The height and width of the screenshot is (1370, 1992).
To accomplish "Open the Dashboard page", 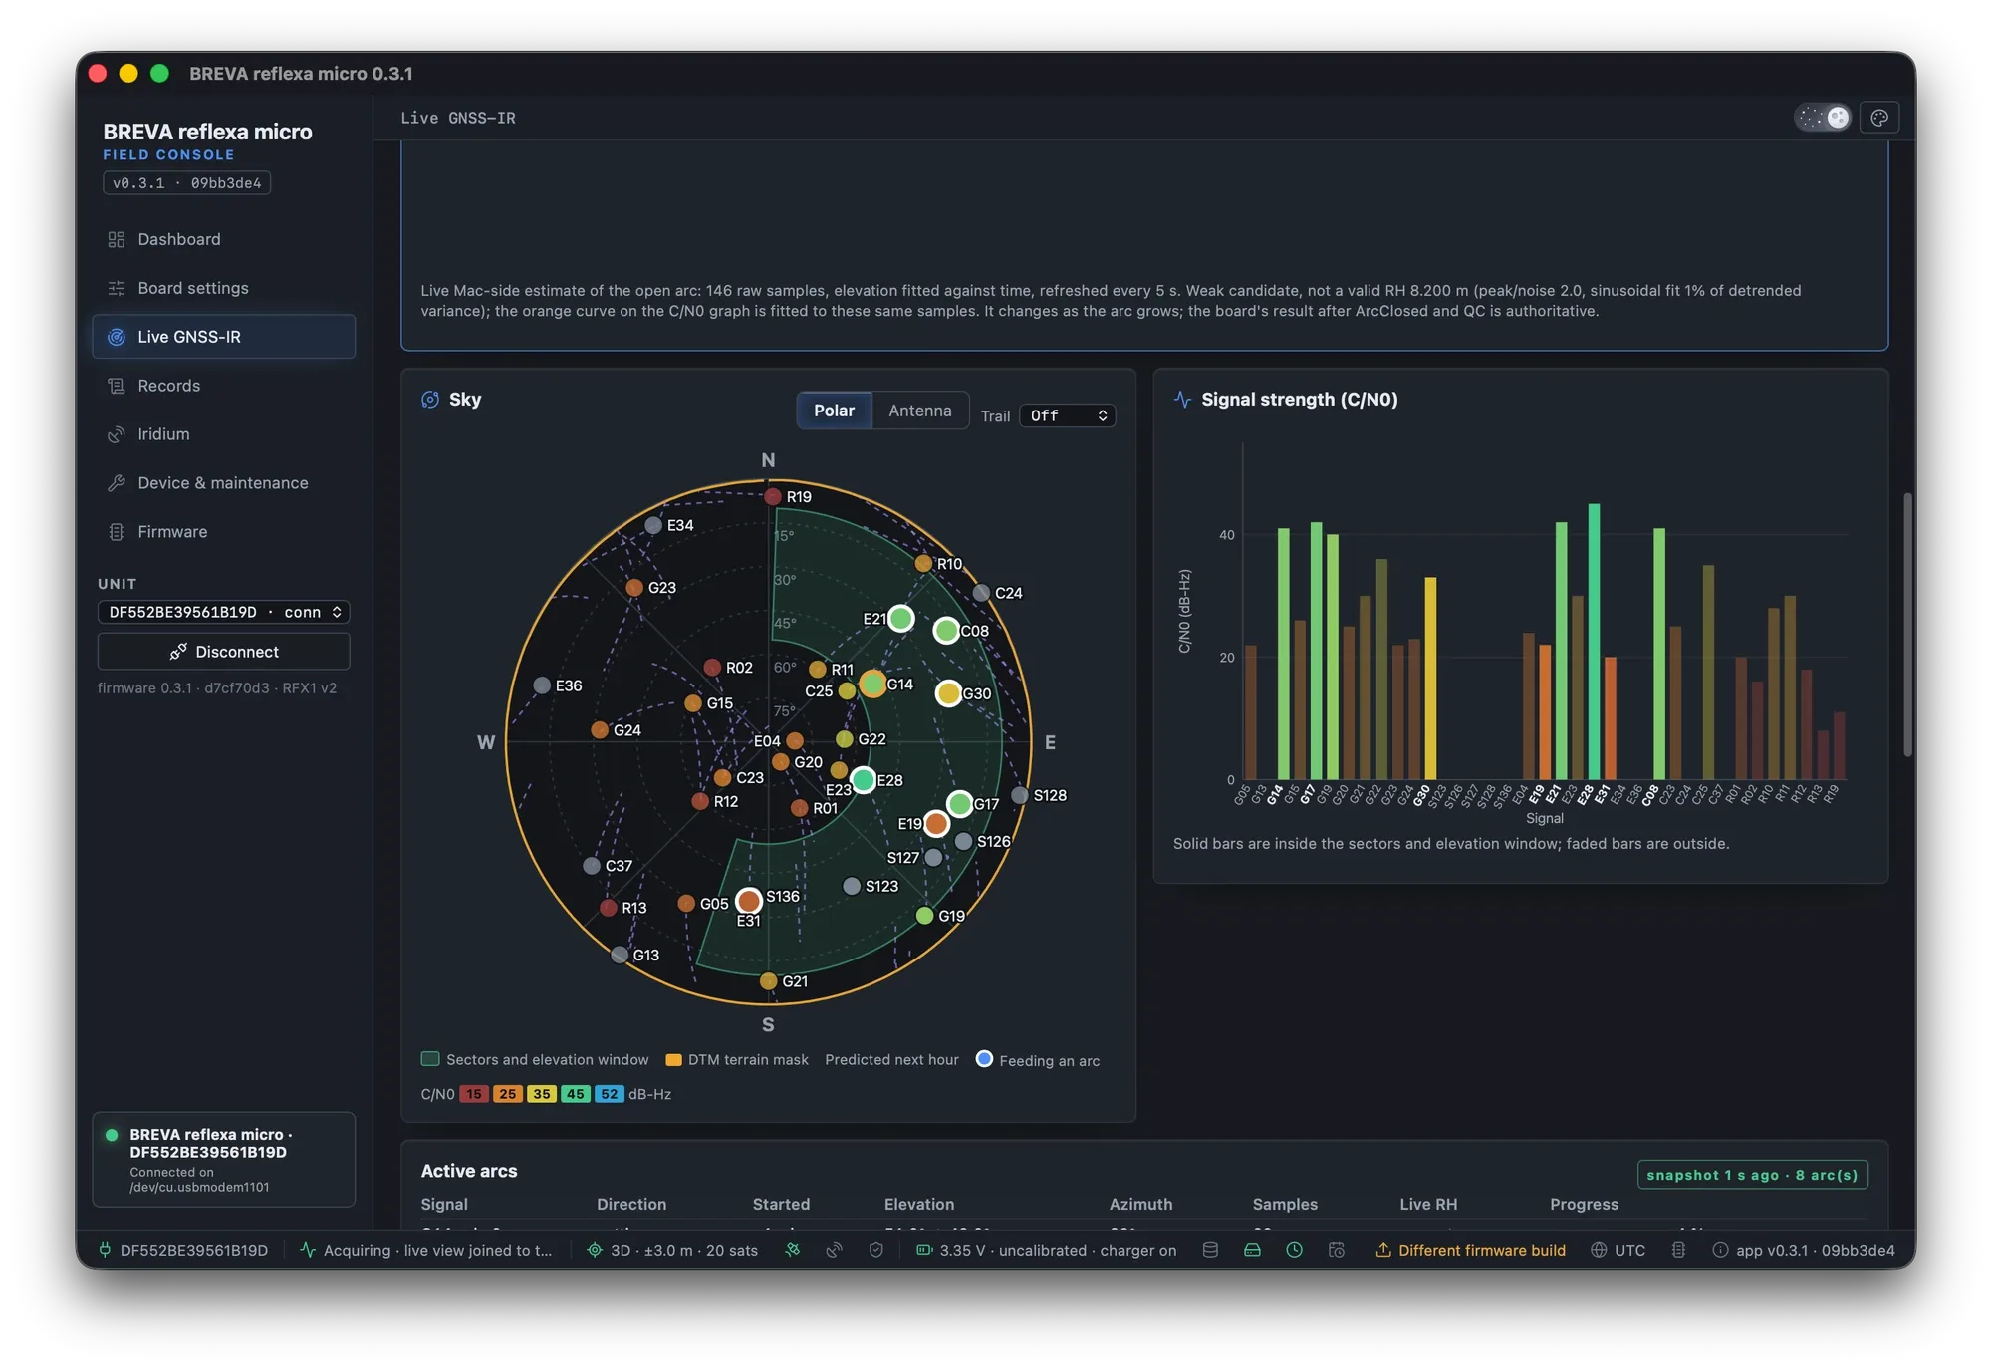I will tap(223, 239).
